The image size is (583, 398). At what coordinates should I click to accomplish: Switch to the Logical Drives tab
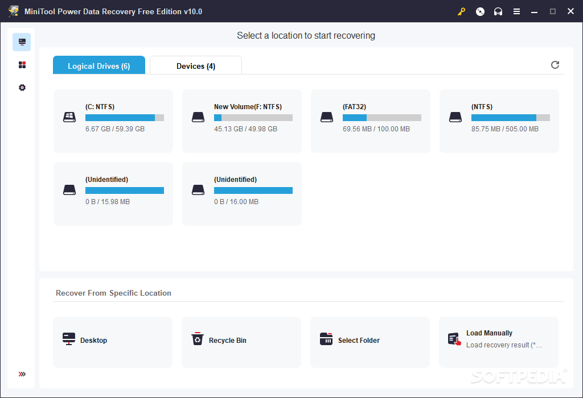[x=99, y=66]
